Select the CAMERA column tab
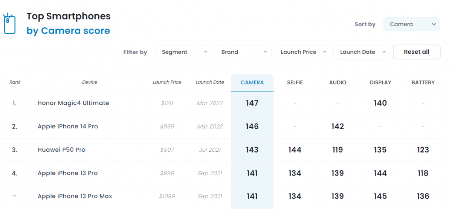 click(x=252, y=82)
